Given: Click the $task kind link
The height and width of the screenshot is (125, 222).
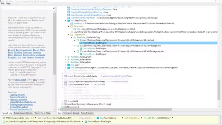Looking at the screenshot, I should click(42, 50).
